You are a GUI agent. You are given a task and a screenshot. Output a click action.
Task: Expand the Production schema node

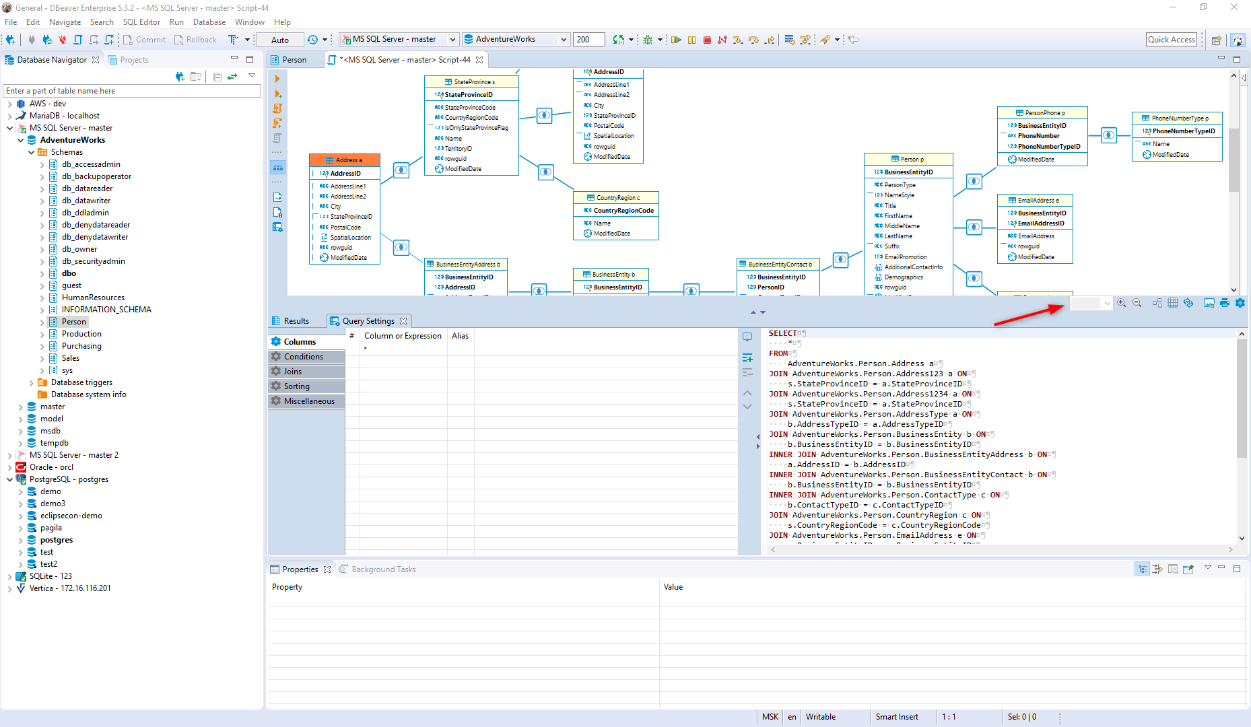tap(42, 333)
